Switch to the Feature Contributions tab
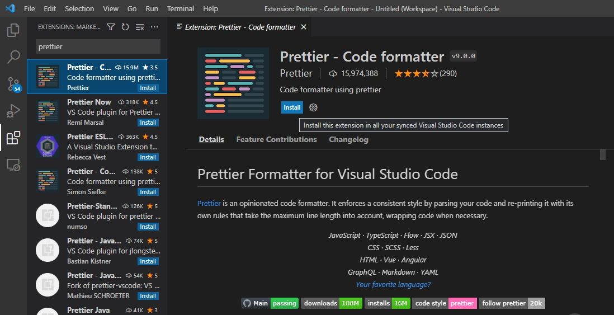Screen dimensions: 614x315 [x=276, y=139]
